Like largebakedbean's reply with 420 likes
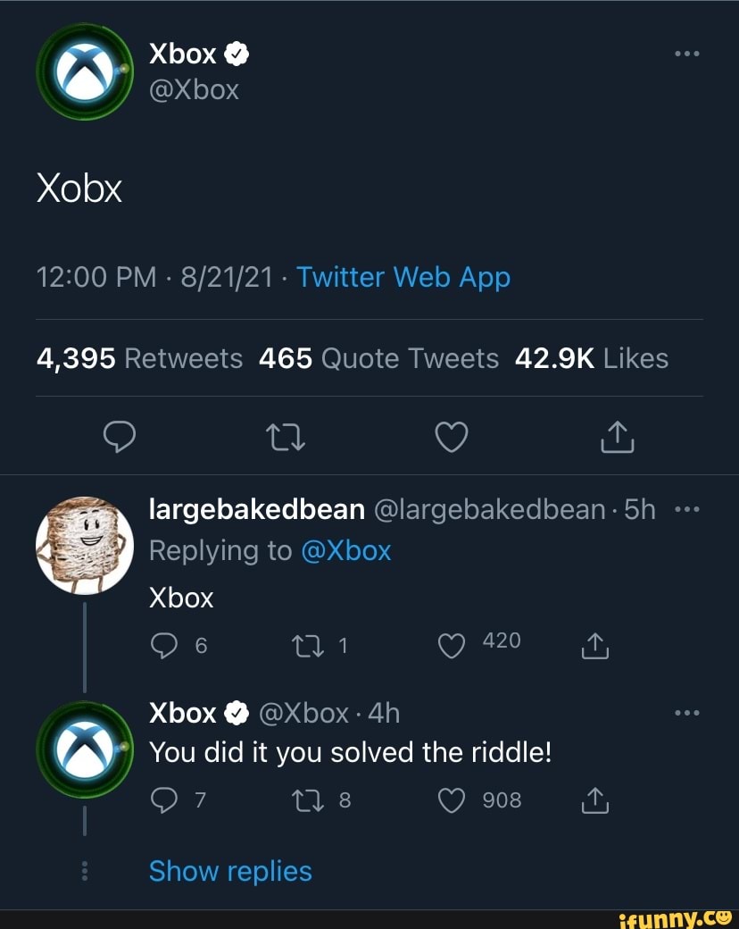Image resolution: width=739 pixels, height=929 pixels. click(x=453, y=643)
